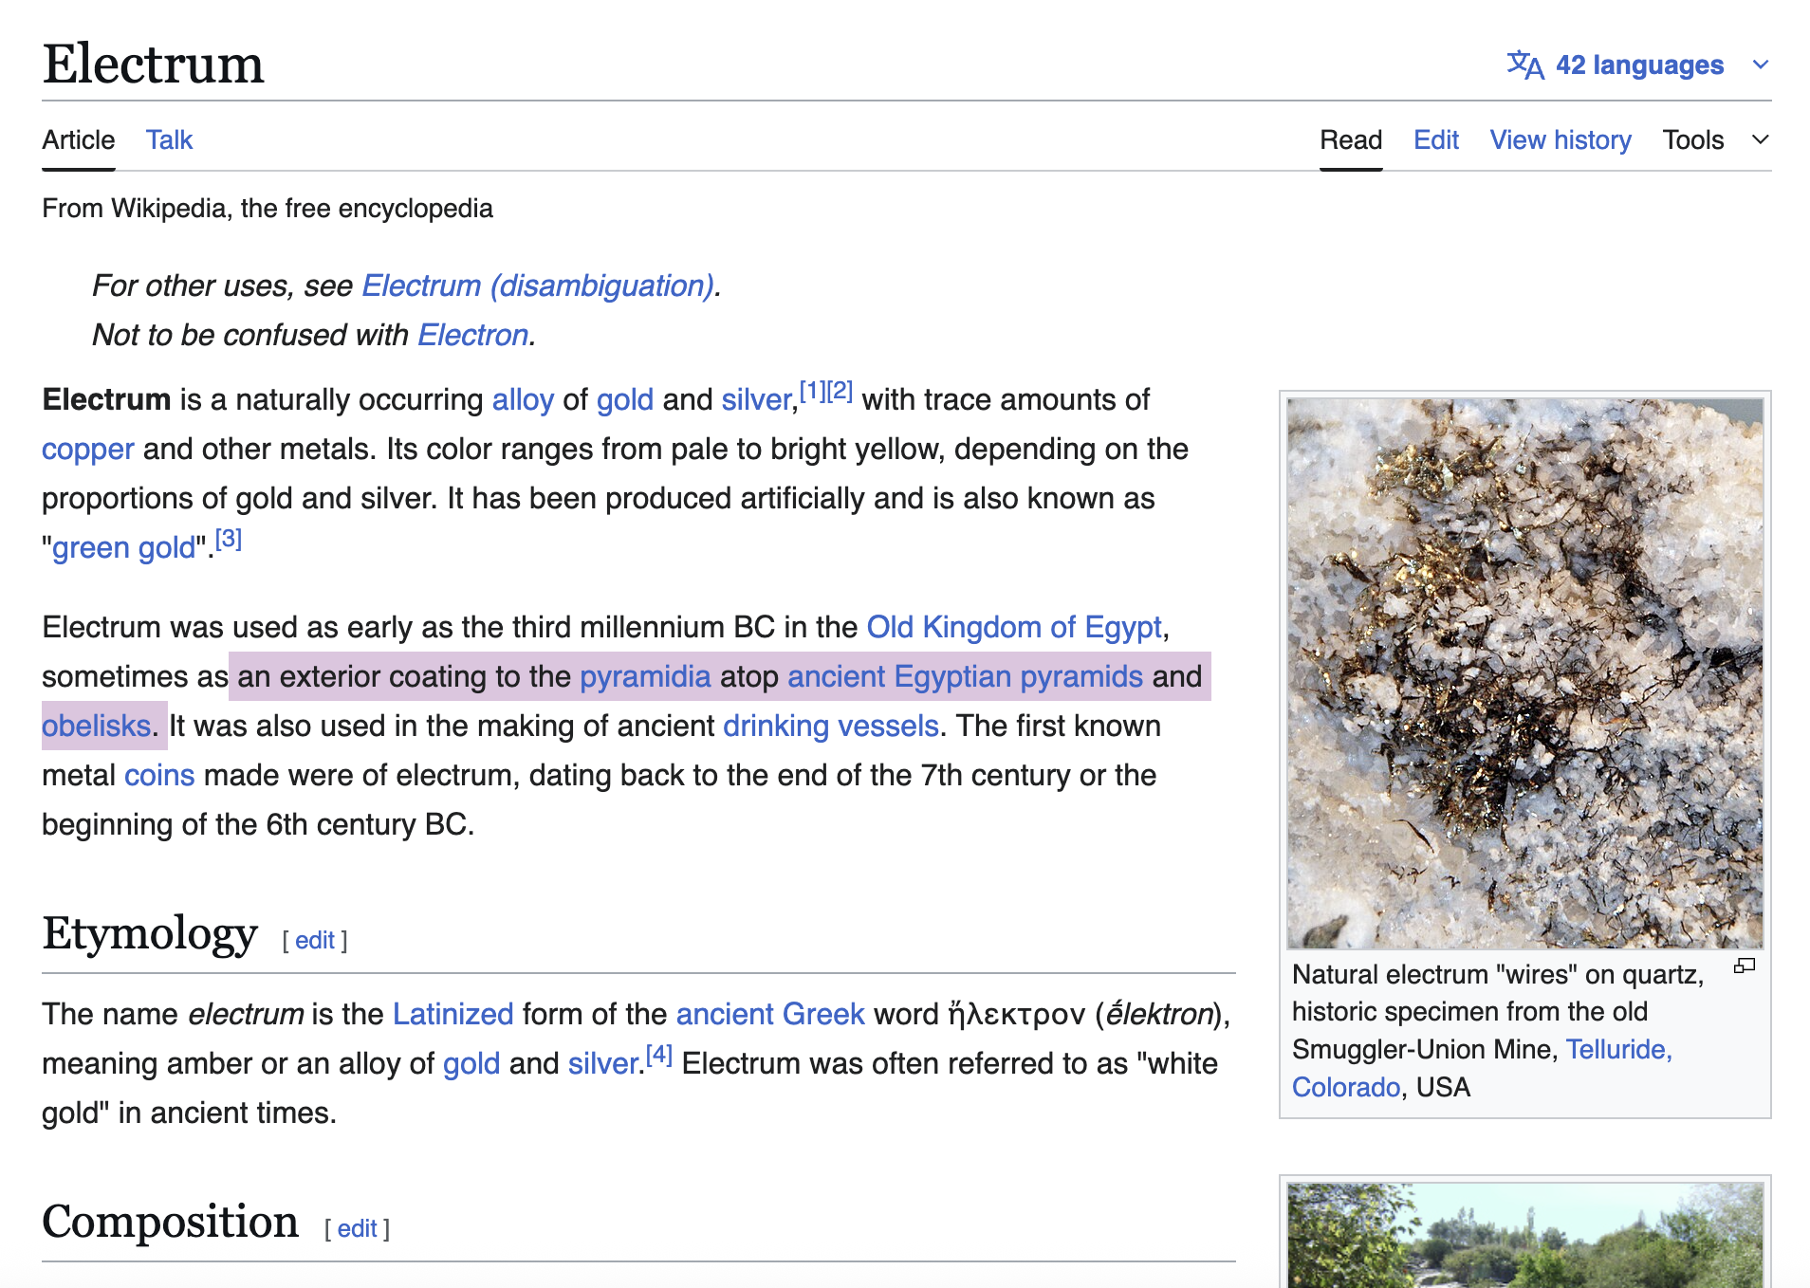
Task: Open the Latinized link
Action: [452, 1015]
